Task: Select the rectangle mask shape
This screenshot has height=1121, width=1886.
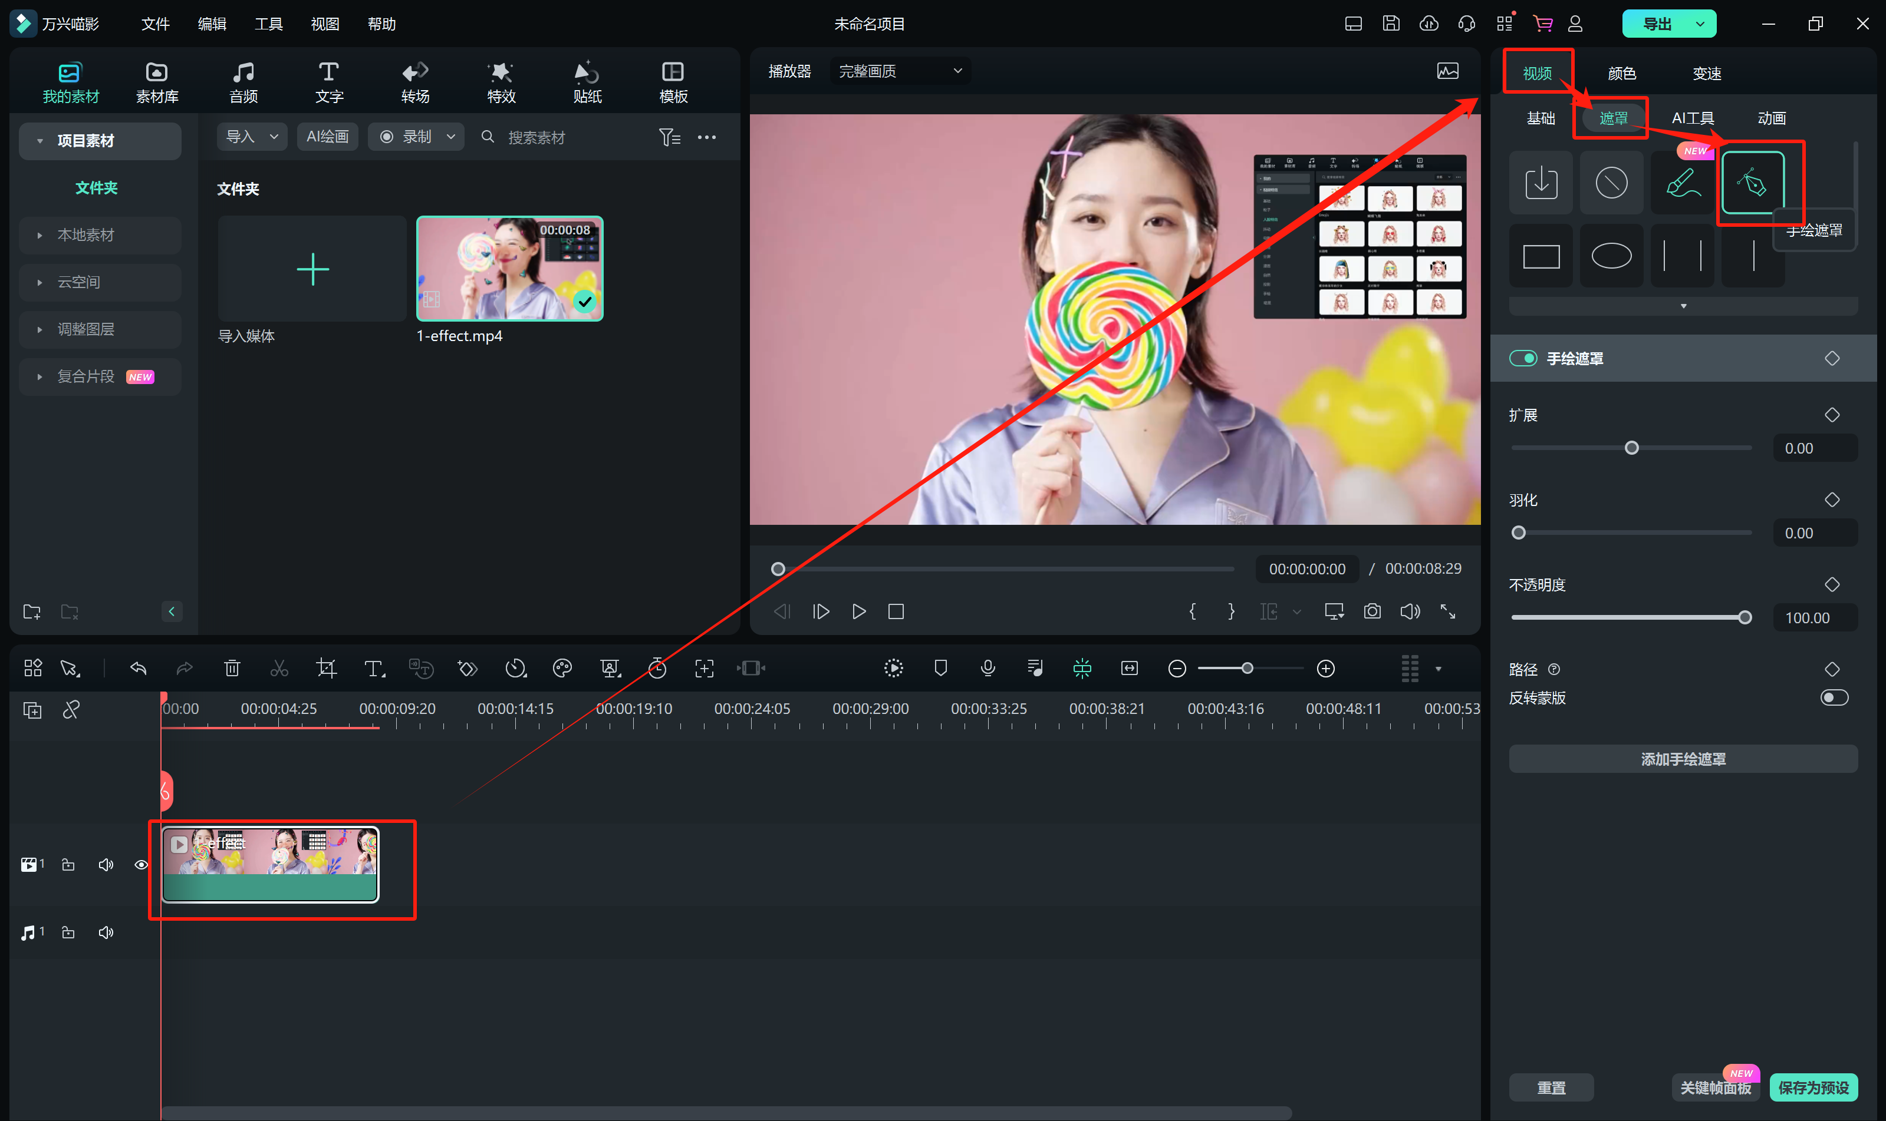Action: point(1541,256)
